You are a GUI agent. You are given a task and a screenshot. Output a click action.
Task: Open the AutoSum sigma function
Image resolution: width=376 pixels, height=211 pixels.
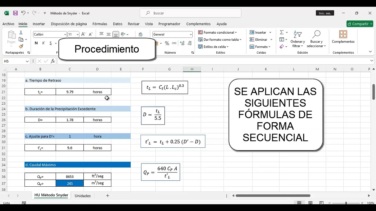pos(282,32)
